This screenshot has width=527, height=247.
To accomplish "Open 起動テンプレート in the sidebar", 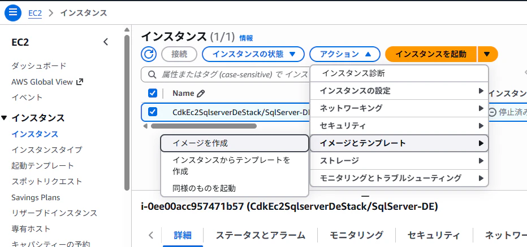I will [x=42, y=166].
